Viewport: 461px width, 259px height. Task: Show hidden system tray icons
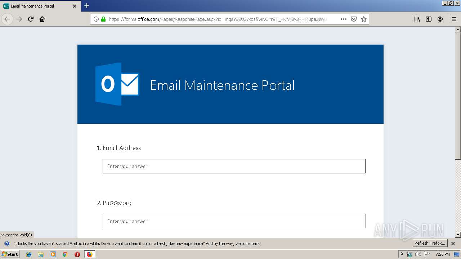pos(402,254)
